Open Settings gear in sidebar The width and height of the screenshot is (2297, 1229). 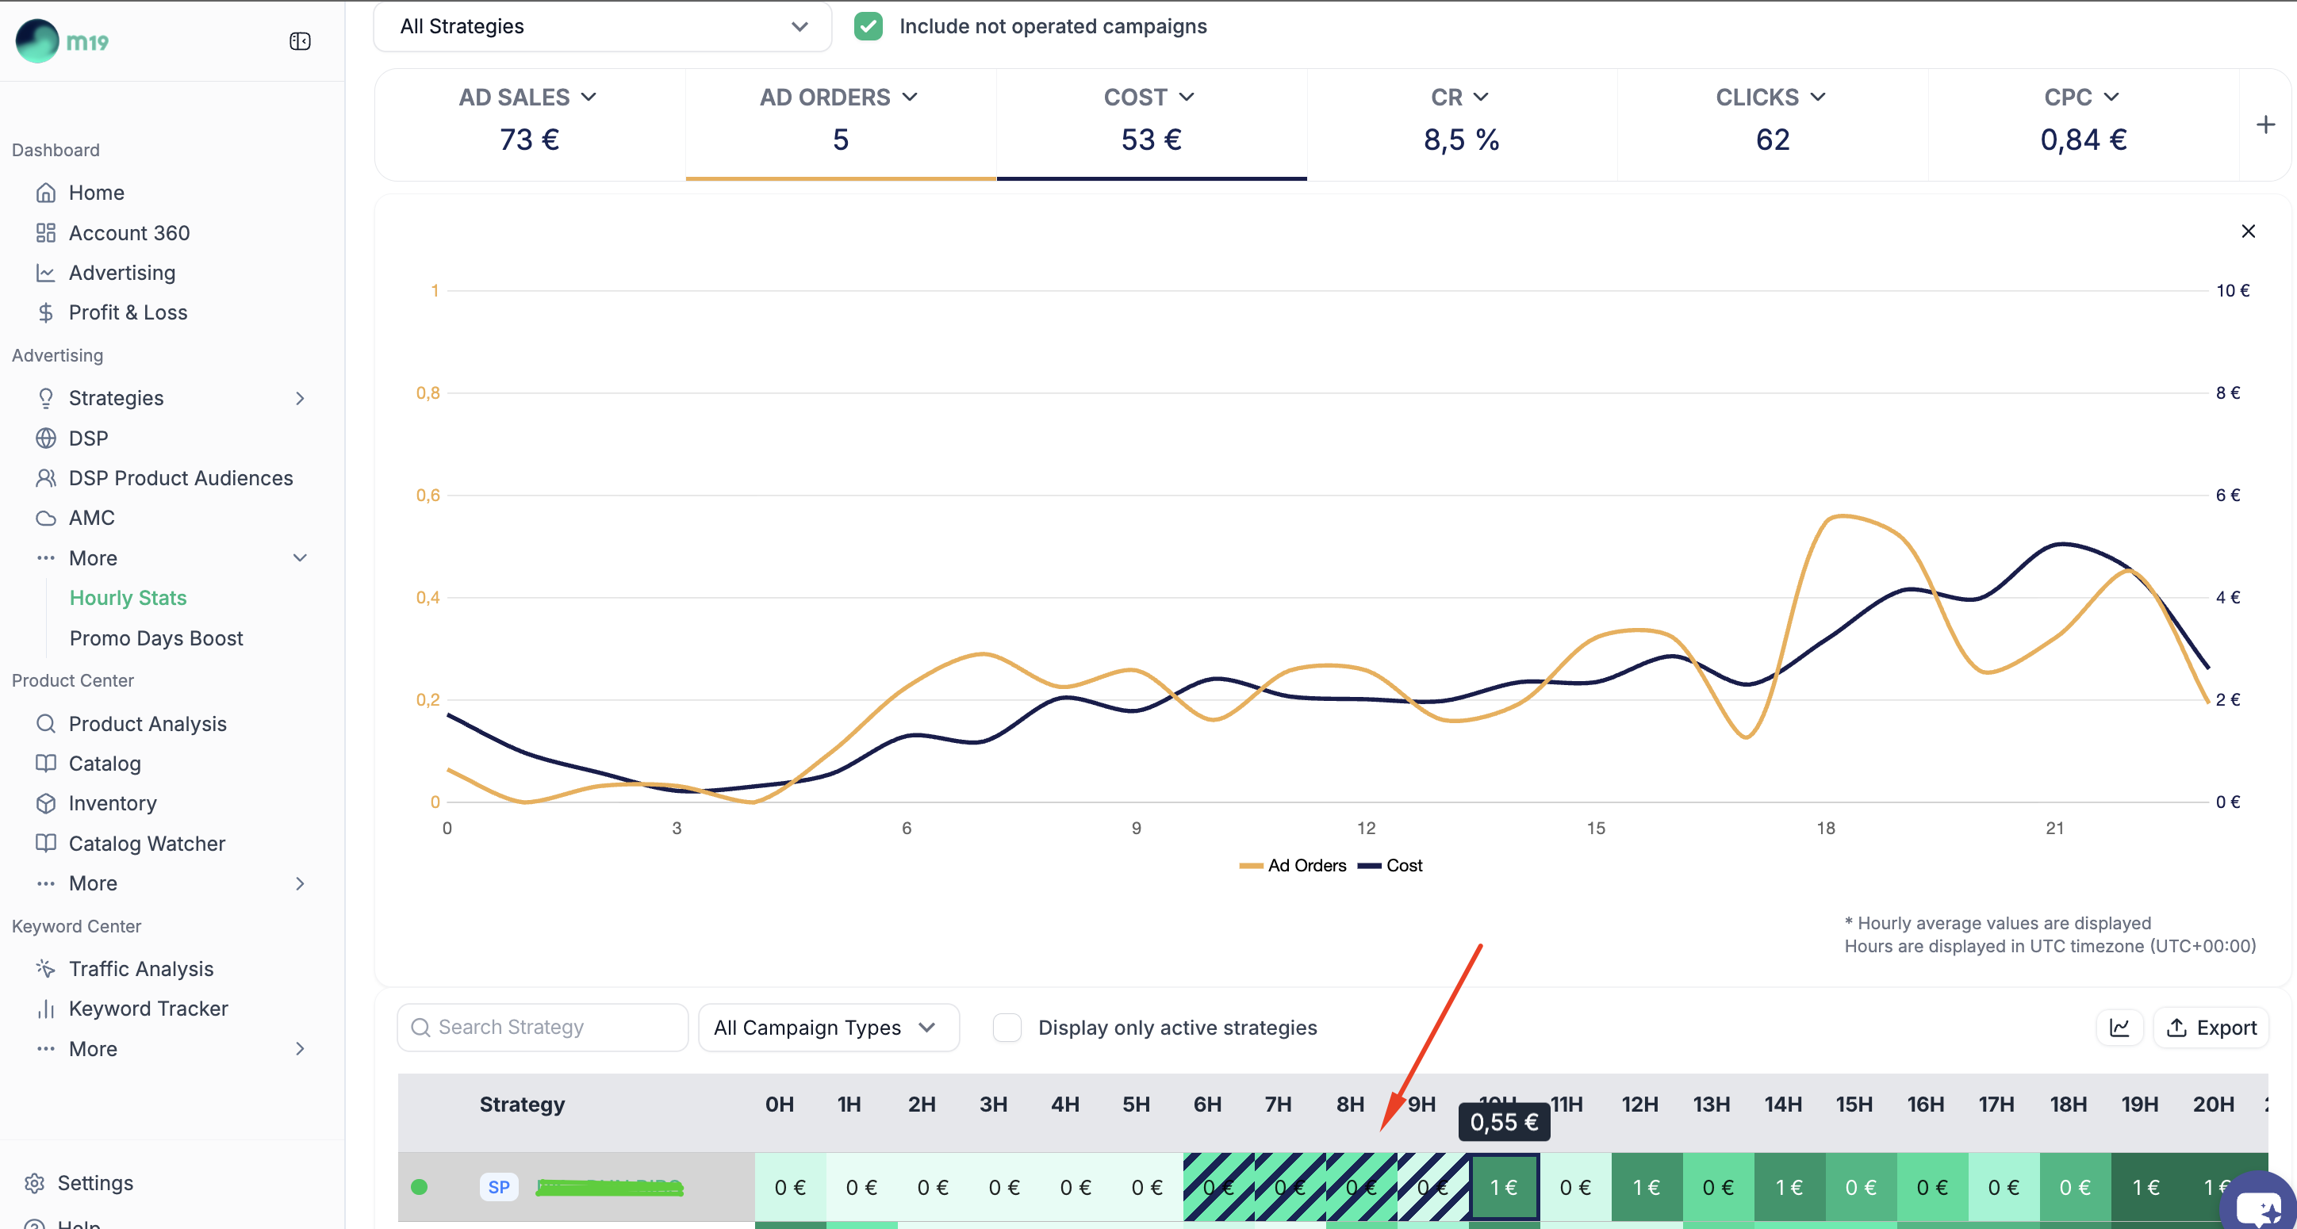(x=35, y=1183)
